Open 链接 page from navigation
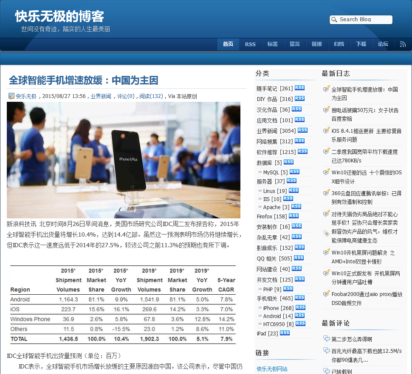Image resolution: width=412 pixels, height=374 pixels. pos(316,44)
